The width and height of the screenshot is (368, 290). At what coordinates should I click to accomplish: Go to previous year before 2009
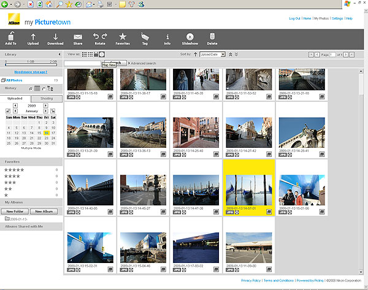click(x=15, y=105)
